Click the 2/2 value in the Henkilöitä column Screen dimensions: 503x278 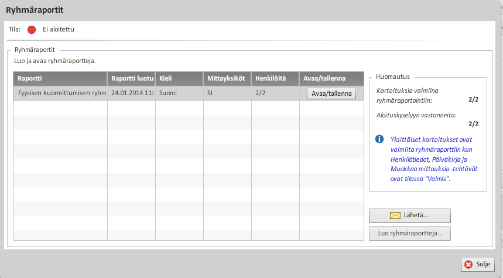260,93
